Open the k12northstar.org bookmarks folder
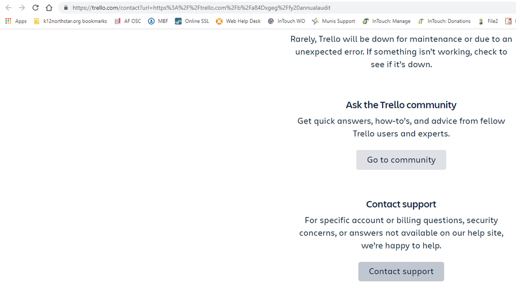 pyautogui.click(x=70, y=21)
